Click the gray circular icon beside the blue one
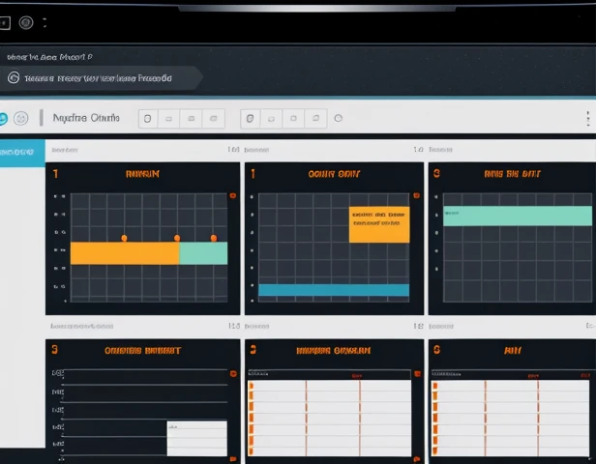Viewport: 596px width, 464px height. 21,119
